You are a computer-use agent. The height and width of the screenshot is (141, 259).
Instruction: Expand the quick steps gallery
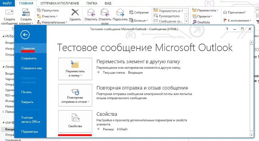186,21
